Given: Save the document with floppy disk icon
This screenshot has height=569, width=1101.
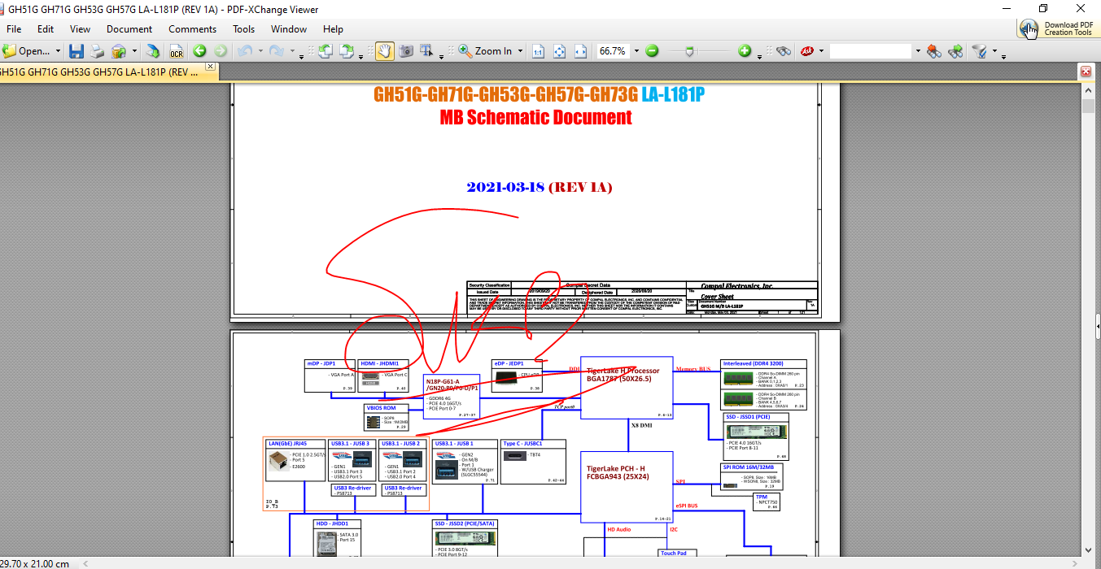Looking at the screenshot, I should point(76,51).
